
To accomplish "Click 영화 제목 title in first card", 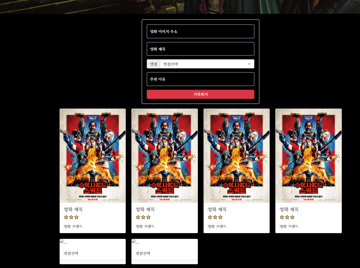I will coord(73,209).
